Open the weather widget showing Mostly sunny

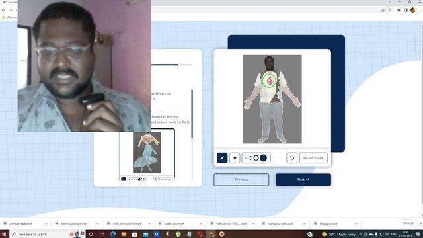339,234
